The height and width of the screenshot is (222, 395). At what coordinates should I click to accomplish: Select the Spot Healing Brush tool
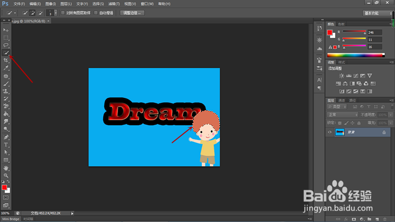[x=6, y=76]
